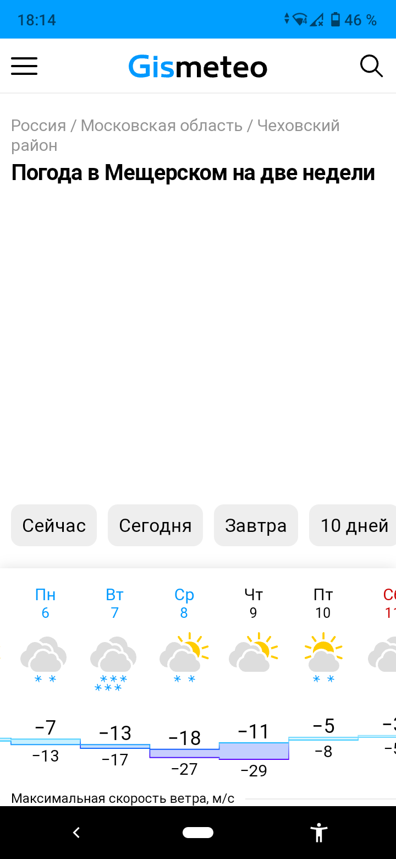Viewport: 396px width, 859px height.
Task: Open the Чеховский район breadcrumb link
Action: [175, 135]
